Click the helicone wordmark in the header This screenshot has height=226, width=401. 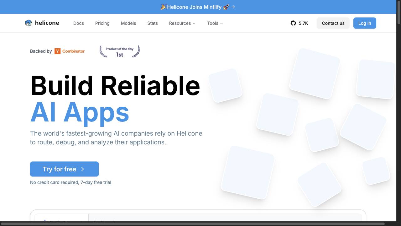[47, 23]
